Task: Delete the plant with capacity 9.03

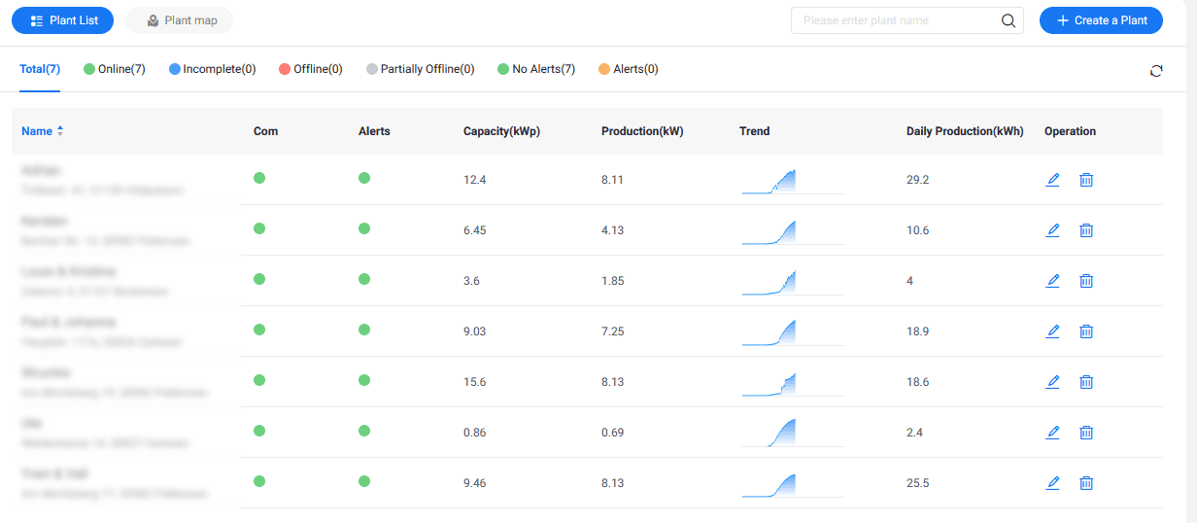Action: click(x=1086, y=331)
